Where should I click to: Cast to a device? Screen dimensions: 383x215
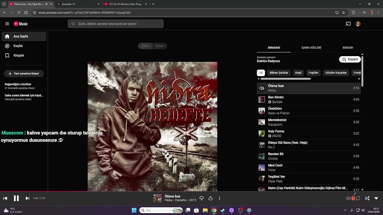point(348,24)
